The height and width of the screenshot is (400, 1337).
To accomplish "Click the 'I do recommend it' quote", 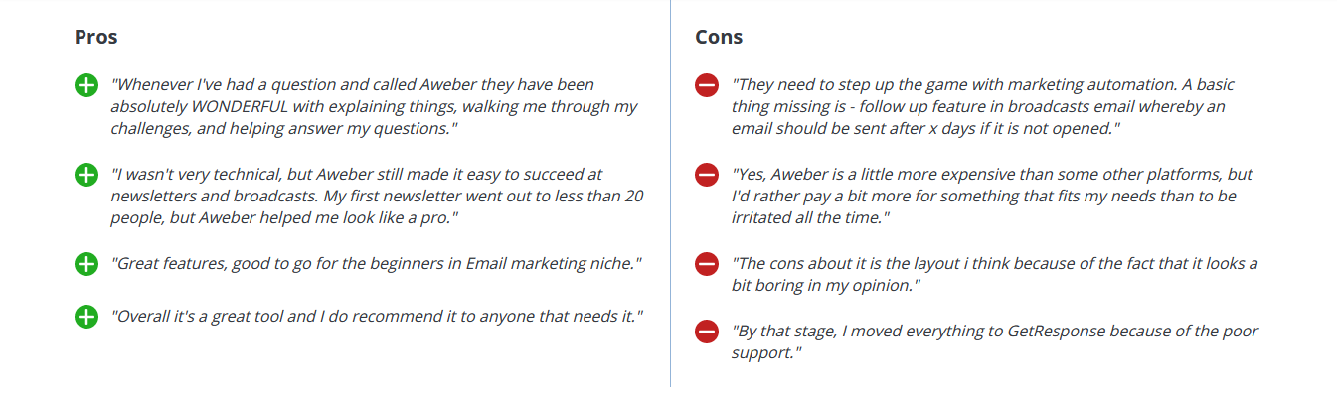I will point(377,317).
